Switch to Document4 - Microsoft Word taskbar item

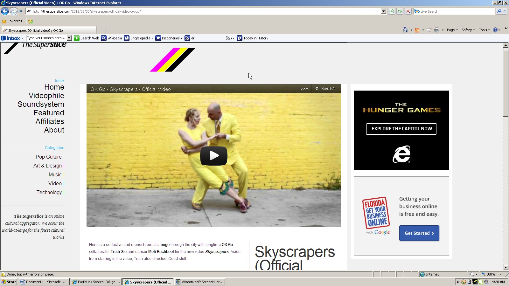coord(44,282)
